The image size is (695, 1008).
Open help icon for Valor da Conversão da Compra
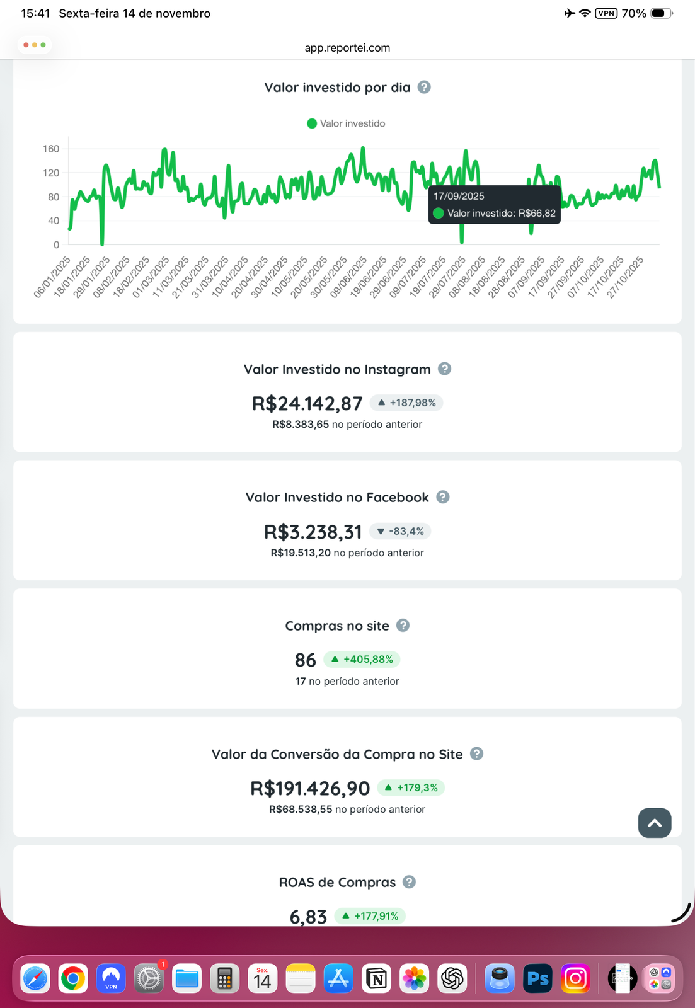coord(476,753)
